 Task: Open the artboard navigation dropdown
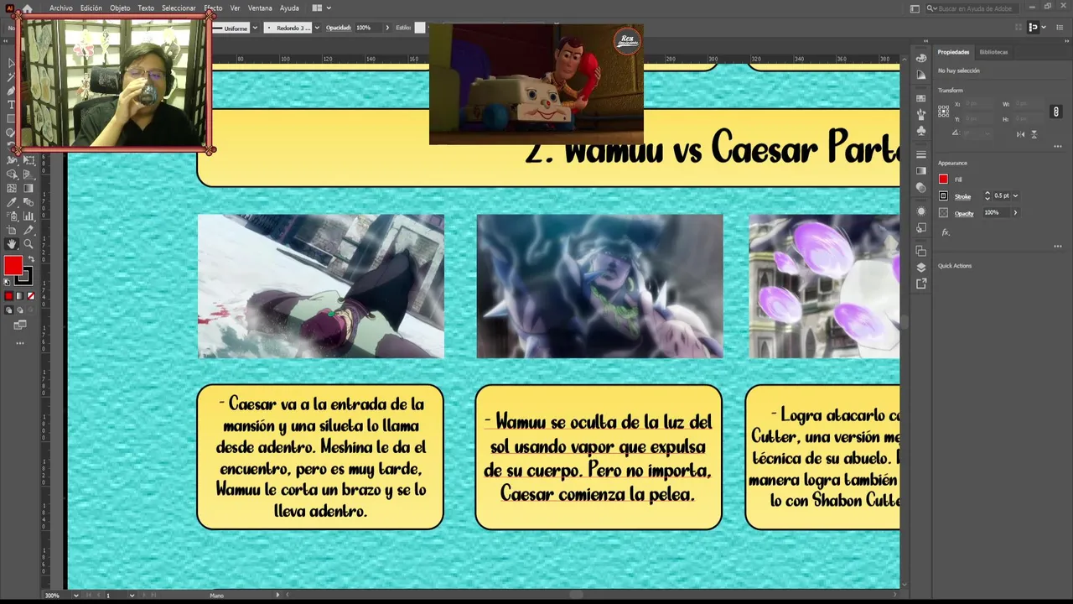pyautogui.click(x=132, y=596)
